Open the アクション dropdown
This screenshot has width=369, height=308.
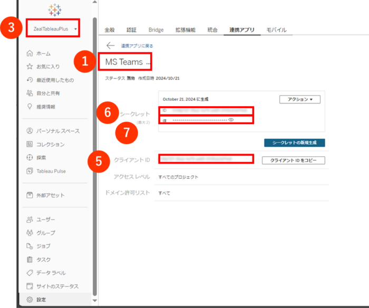(300, 99)
